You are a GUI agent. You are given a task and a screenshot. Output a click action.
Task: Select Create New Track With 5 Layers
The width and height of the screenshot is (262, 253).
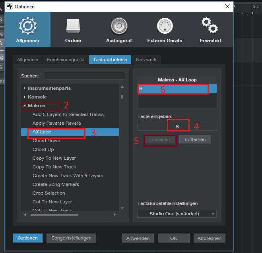[68, 176]
